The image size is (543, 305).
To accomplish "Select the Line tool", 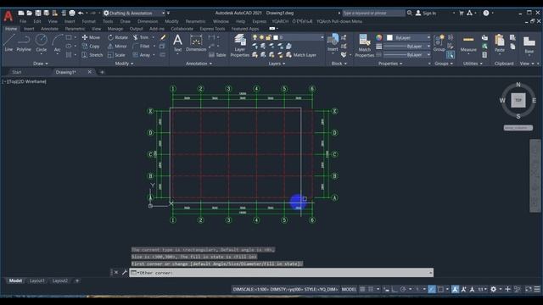I will (8, 43).
